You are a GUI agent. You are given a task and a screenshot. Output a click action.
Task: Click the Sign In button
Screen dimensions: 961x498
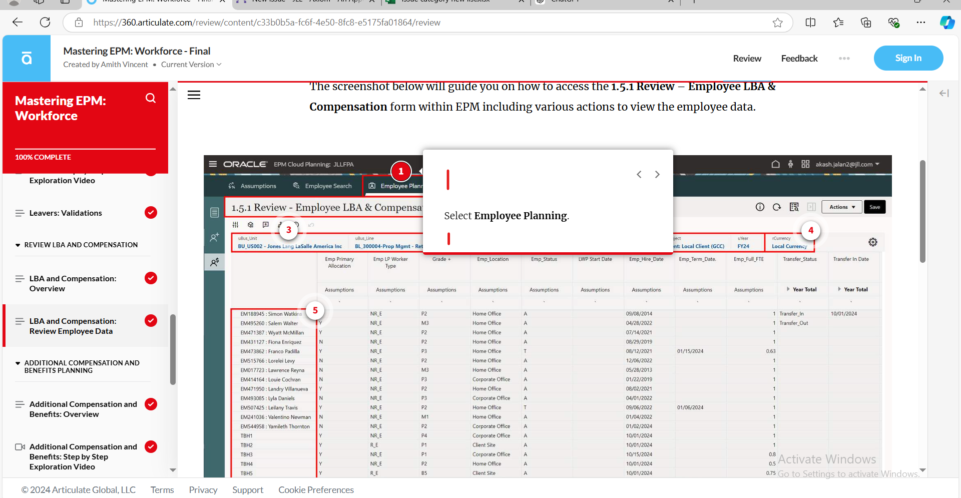[x=908, y=58]
